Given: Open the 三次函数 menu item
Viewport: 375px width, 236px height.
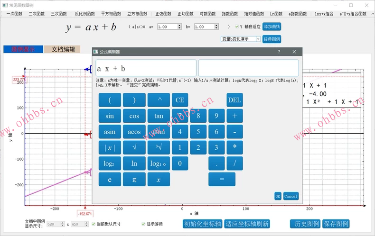Looking at the screenshot, I should (58, 14).
